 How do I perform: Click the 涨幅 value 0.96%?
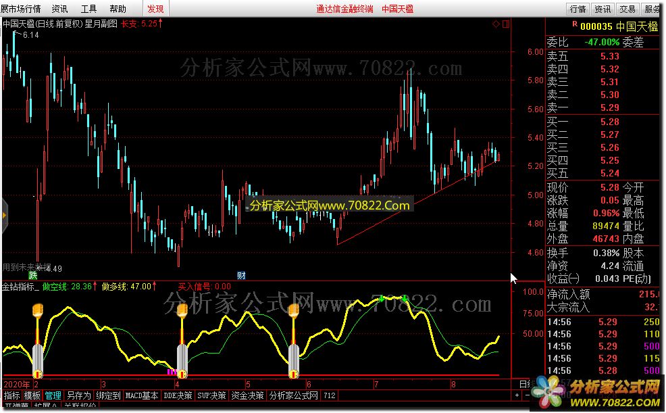(606, 213)
